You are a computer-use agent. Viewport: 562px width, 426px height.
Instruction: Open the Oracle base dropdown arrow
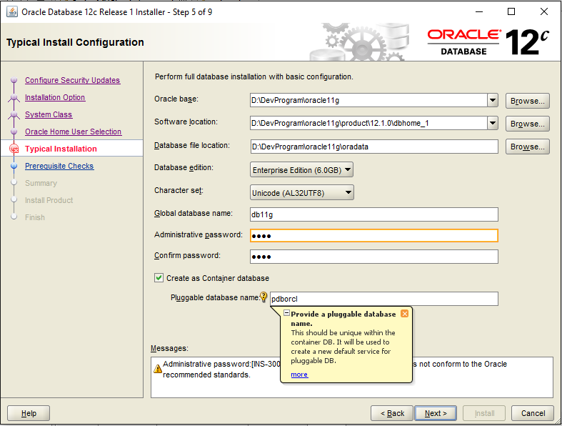[x=493, y=100]
